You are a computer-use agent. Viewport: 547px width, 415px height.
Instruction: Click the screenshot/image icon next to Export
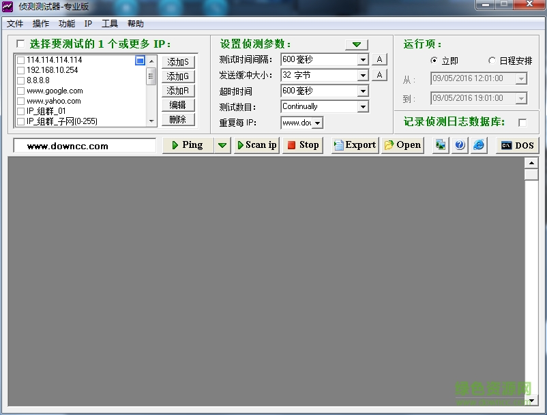tap(442, 145)
